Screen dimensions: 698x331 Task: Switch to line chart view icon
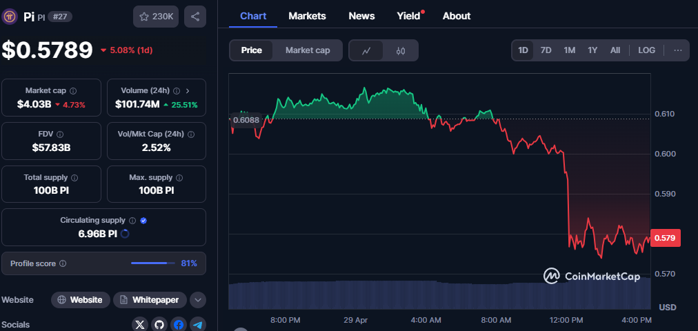tap(366, 51)
